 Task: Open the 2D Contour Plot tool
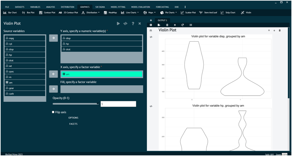click(x=68, y=13)
